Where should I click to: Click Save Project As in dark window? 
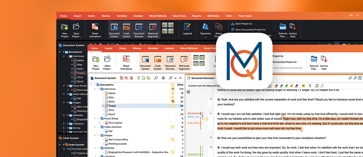tap(241, 24)
